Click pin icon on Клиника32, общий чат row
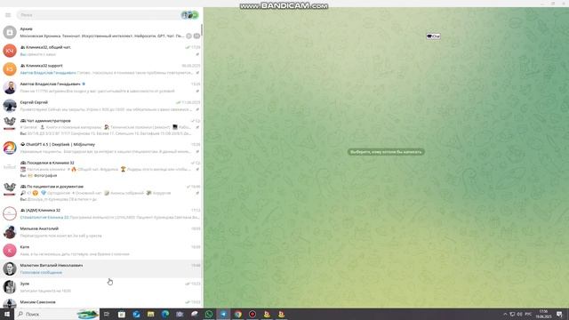This screenshot has width=569, height=320. [197, 54]
